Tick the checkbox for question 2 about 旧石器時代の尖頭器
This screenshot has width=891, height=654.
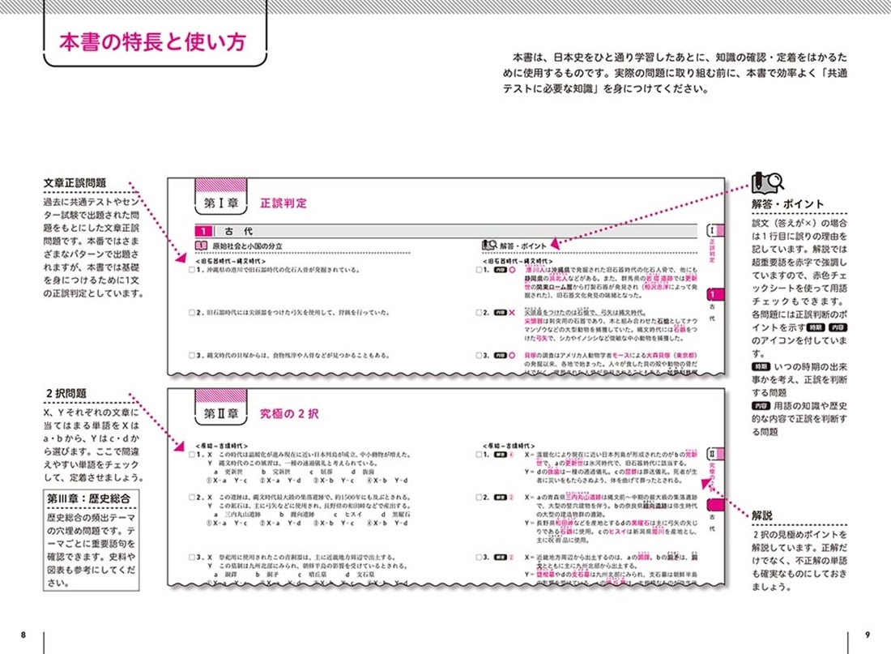pyautogui.click(x=192, y=313)
